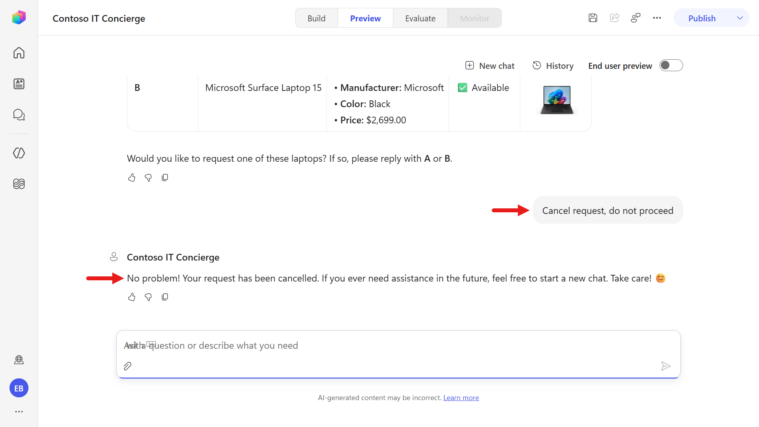Viewport: 759px width, 427px height.
Task: Switch to the Evaluate tab
Action: click(420, 18)
